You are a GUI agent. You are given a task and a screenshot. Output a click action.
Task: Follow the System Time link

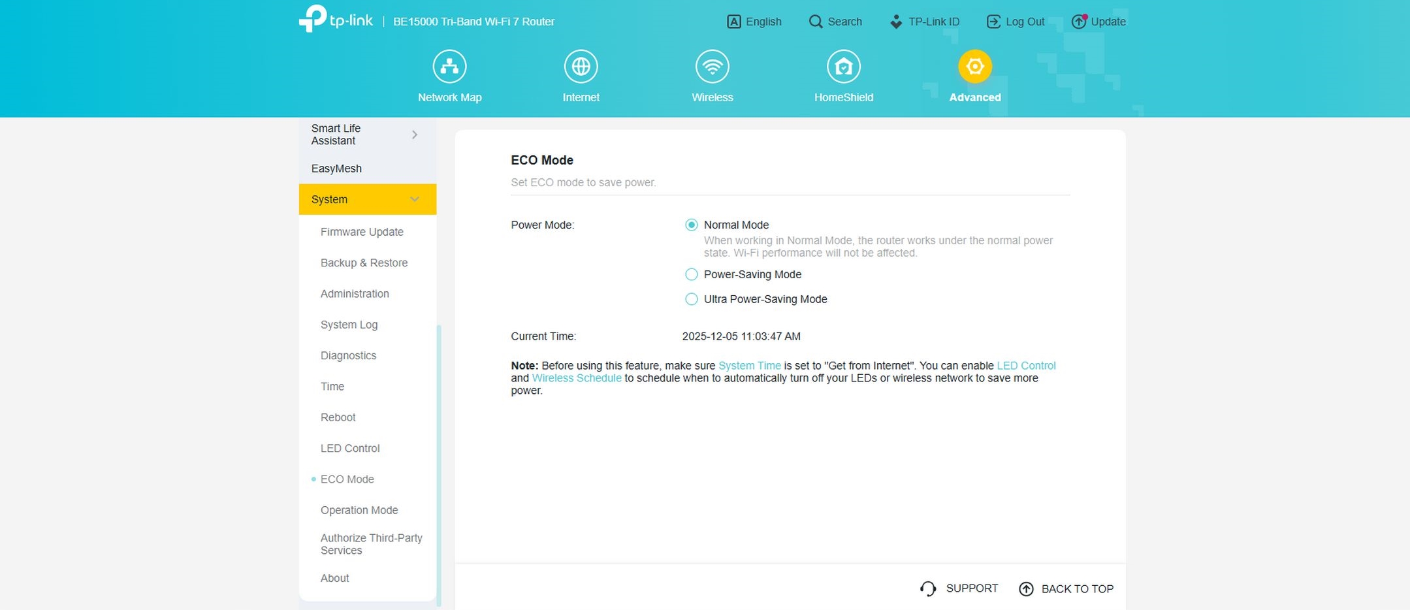pyautogui.click(x=749, y=366)
